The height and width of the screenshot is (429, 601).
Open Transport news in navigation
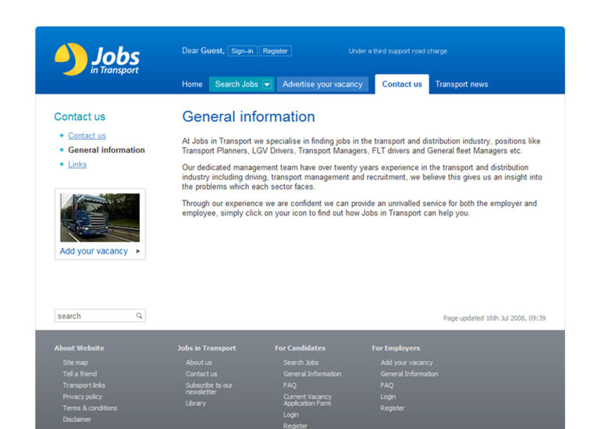461,85
